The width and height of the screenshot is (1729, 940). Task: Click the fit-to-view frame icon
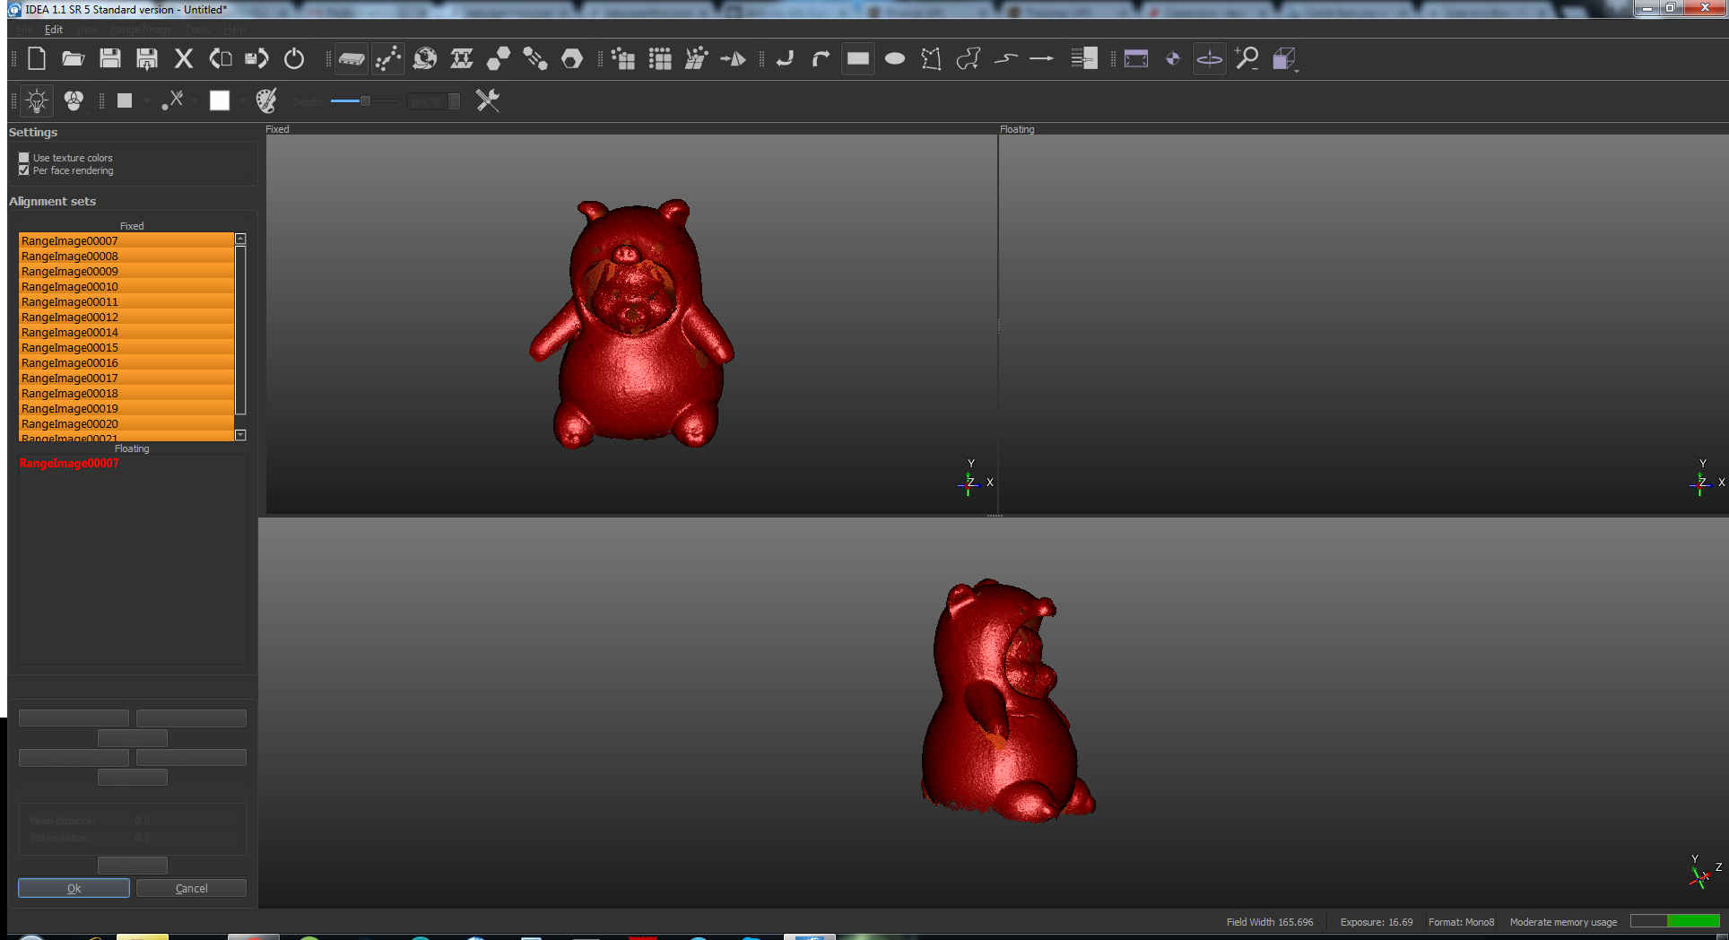tap(1136, 59)
